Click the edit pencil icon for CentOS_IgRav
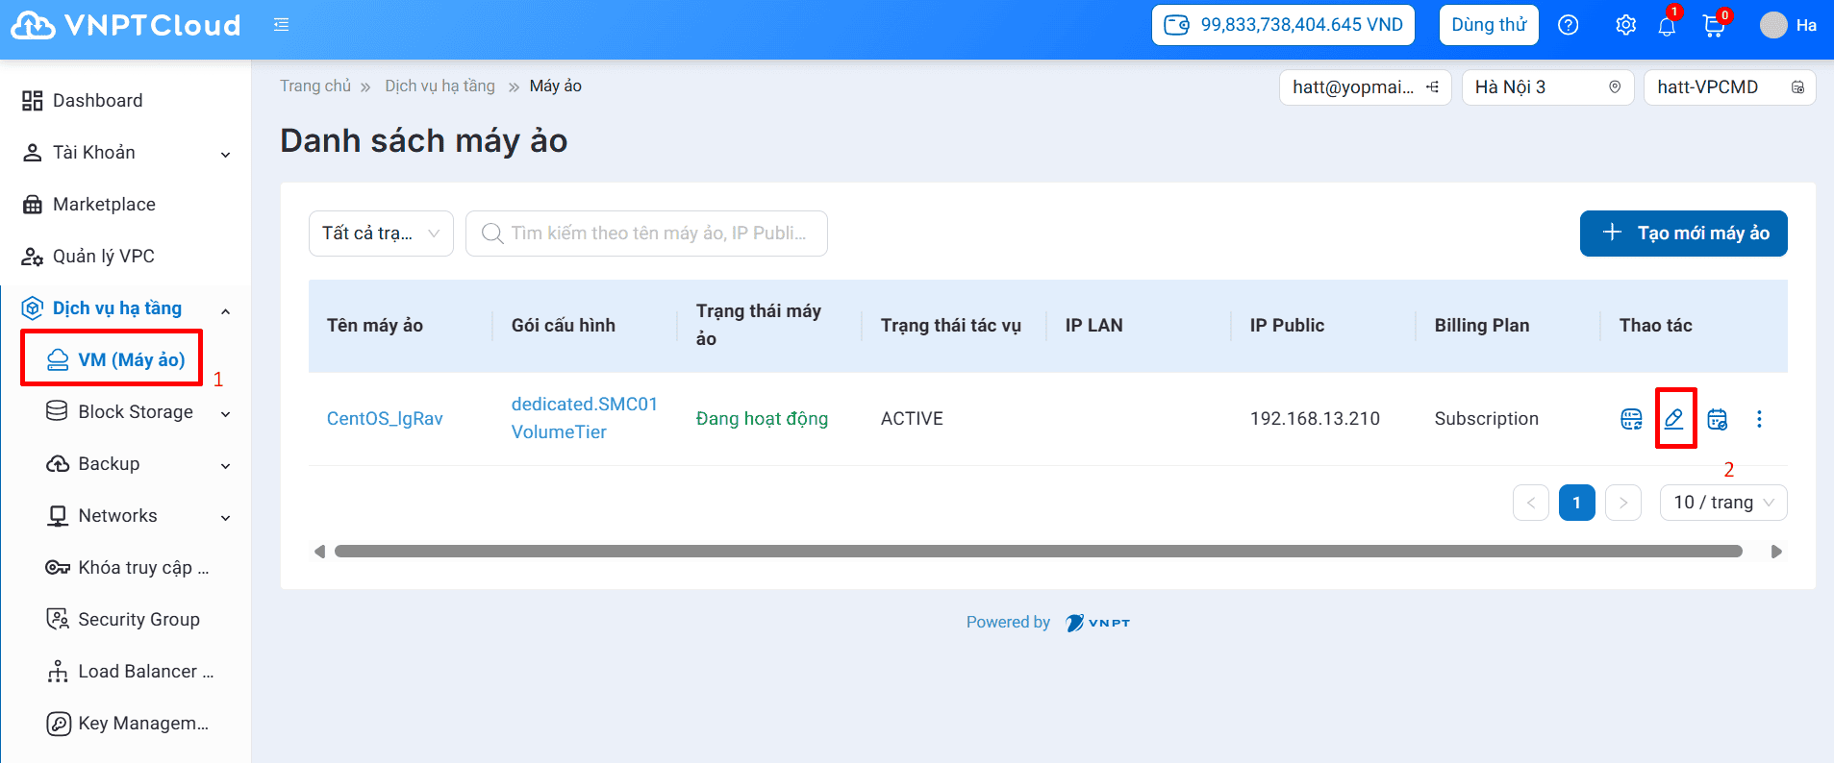1834x763 pixels. click(x=1674, y=419)
